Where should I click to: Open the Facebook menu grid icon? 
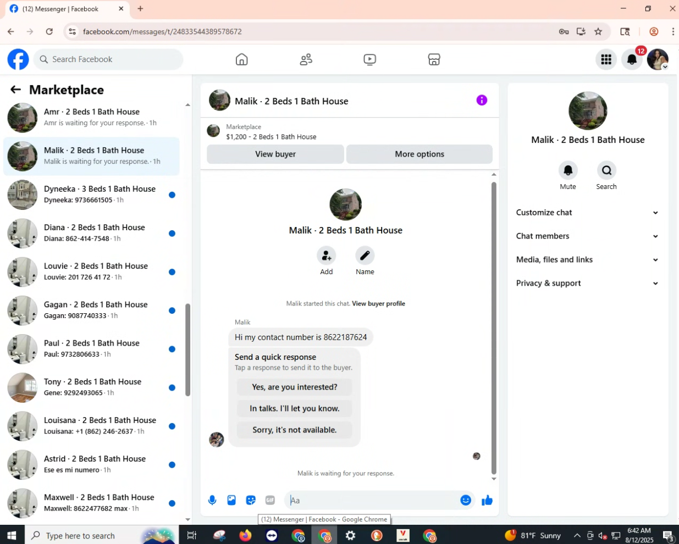pyautogui.click(x=606, y=59)
